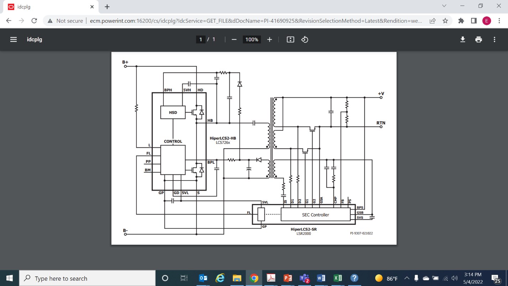This screenshot has width=508, height=286.
Task: Open Excel from the taskbar
Action: tap(337, 278)
